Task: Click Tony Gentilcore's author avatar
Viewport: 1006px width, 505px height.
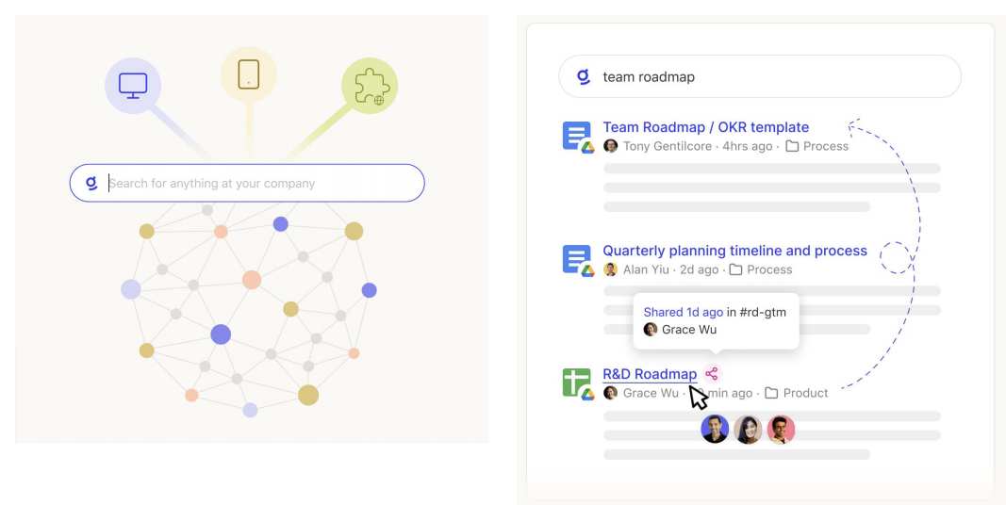Action: tap(611, 146)
